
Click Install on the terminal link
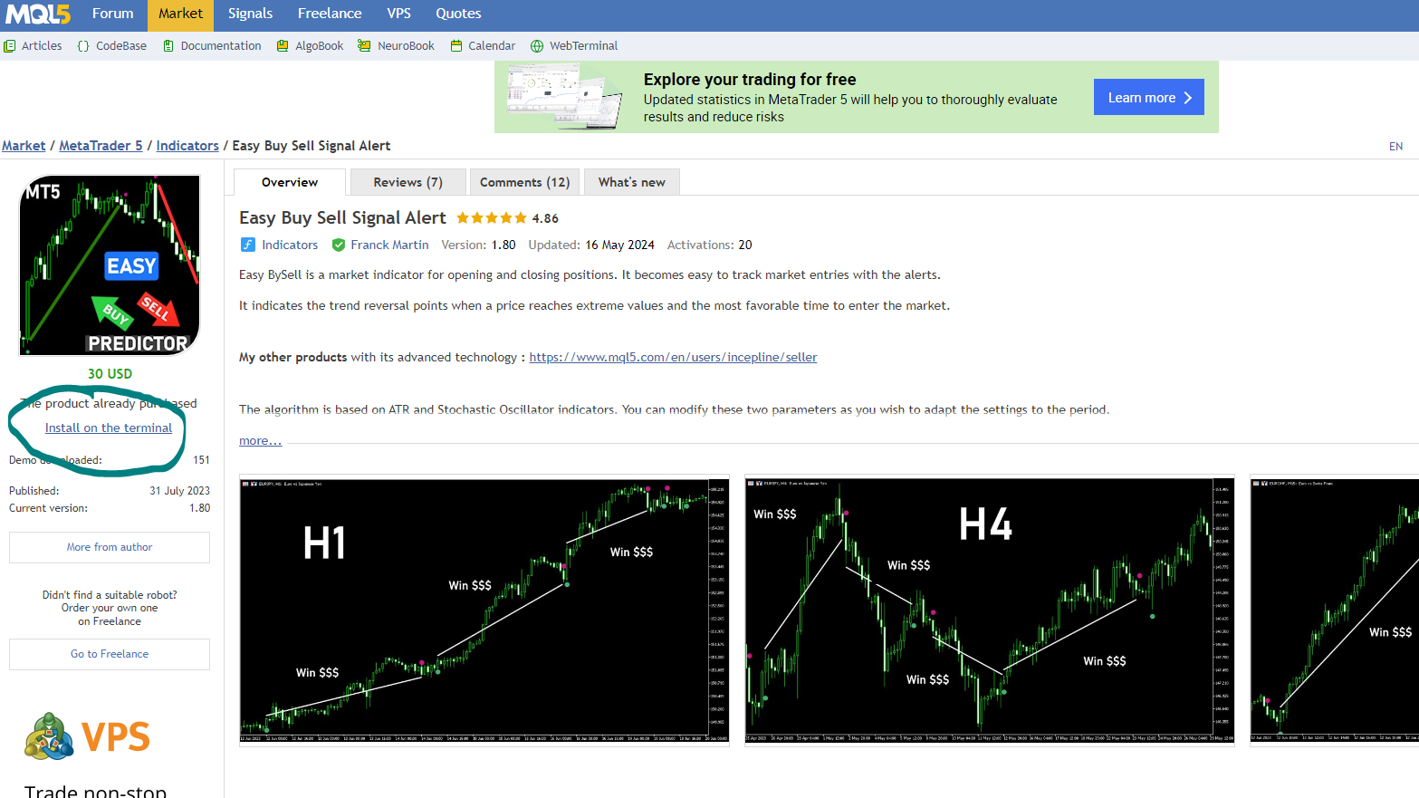pos(109,428)
